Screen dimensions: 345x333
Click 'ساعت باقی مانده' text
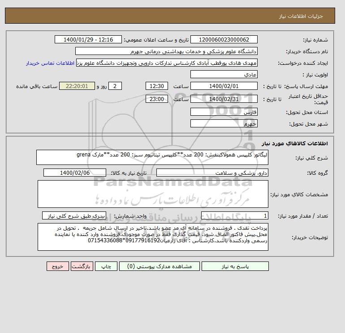pyautogui.click(x=37, y=86)
